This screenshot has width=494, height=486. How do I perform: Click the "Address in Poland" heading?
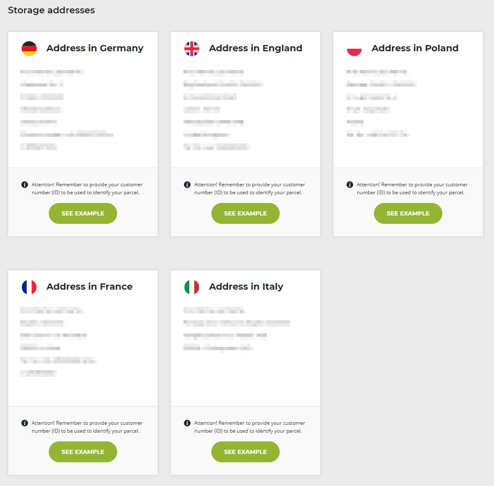coord(415,48)
